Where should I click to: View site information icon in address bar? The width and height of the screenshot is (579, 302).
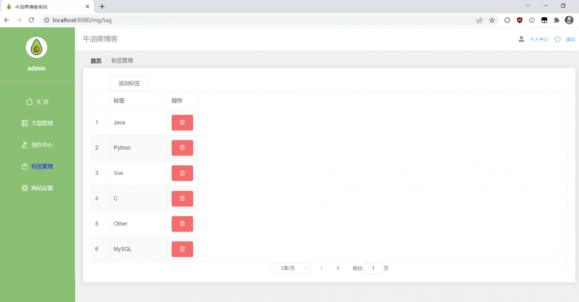[x=47, y=20]
